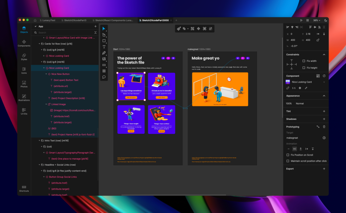Select the Pen tool
The image size is (346, 213).
coord(104,53)
